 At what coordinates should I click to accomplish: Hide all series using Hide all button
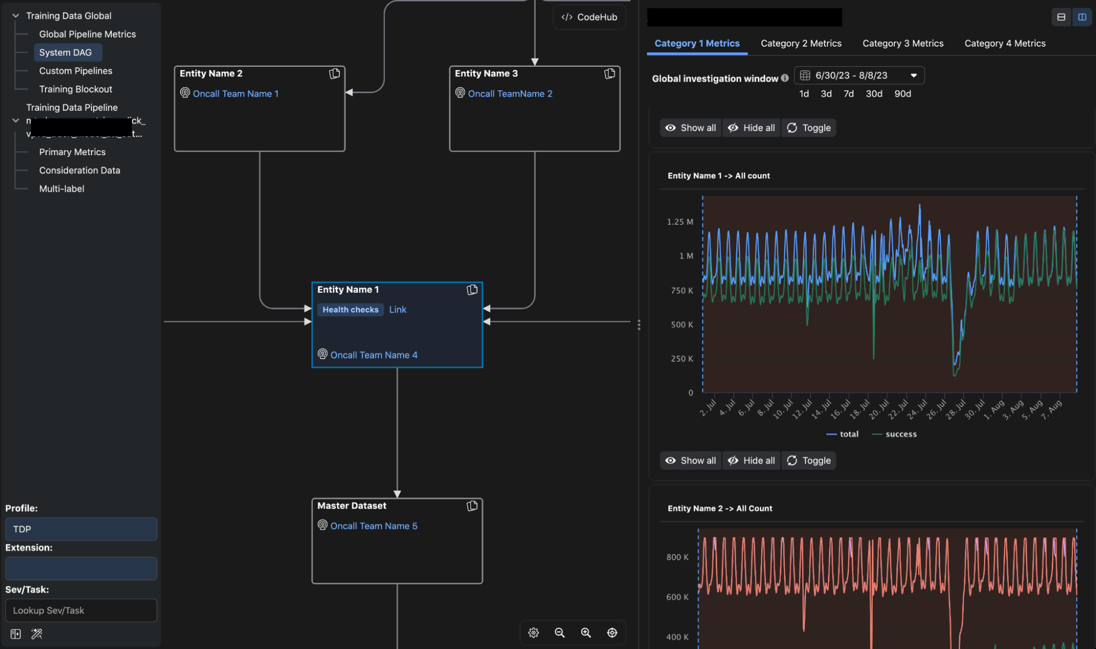[751, 127]
